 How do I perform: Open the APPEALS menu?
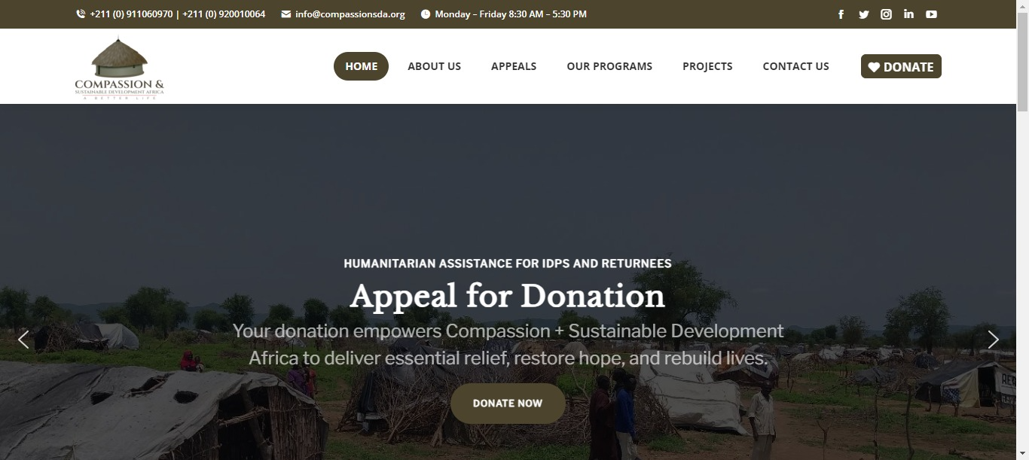tap(514, 66)
